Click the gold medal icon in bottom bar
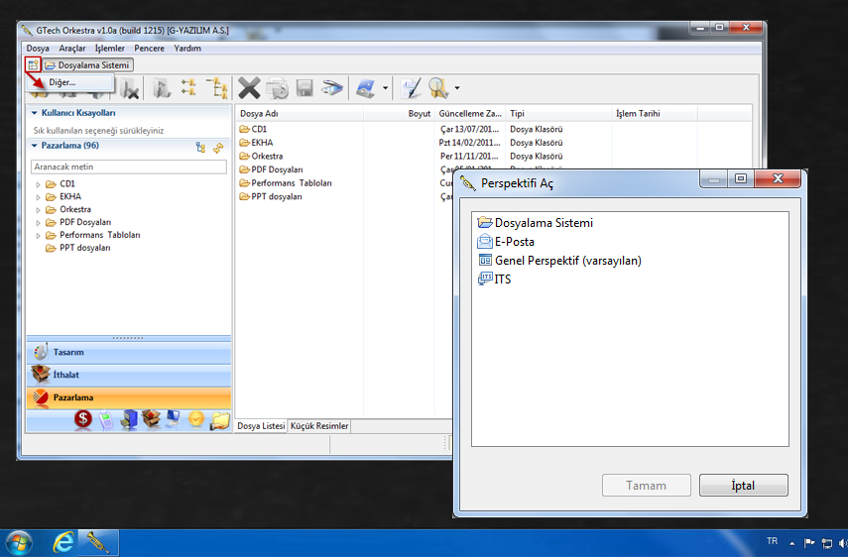The height and width of the screenshot is (557, 848). click(x=195, y=419)
